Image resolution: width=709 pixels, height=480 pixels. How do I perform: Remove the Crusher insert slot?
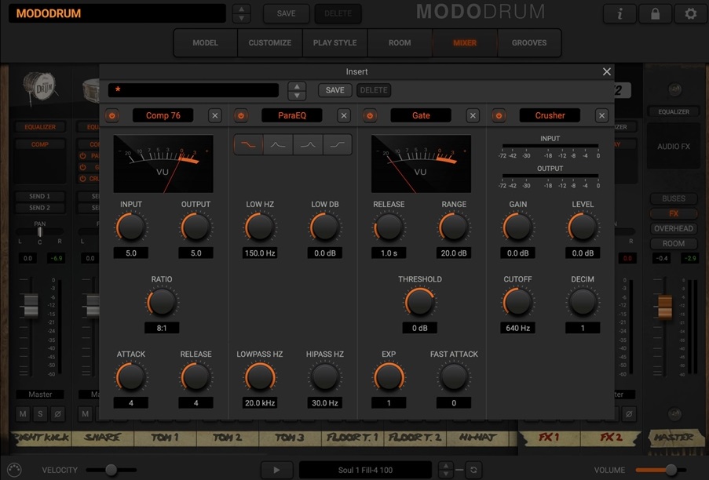pyautogui.click(x=601, y=115)
